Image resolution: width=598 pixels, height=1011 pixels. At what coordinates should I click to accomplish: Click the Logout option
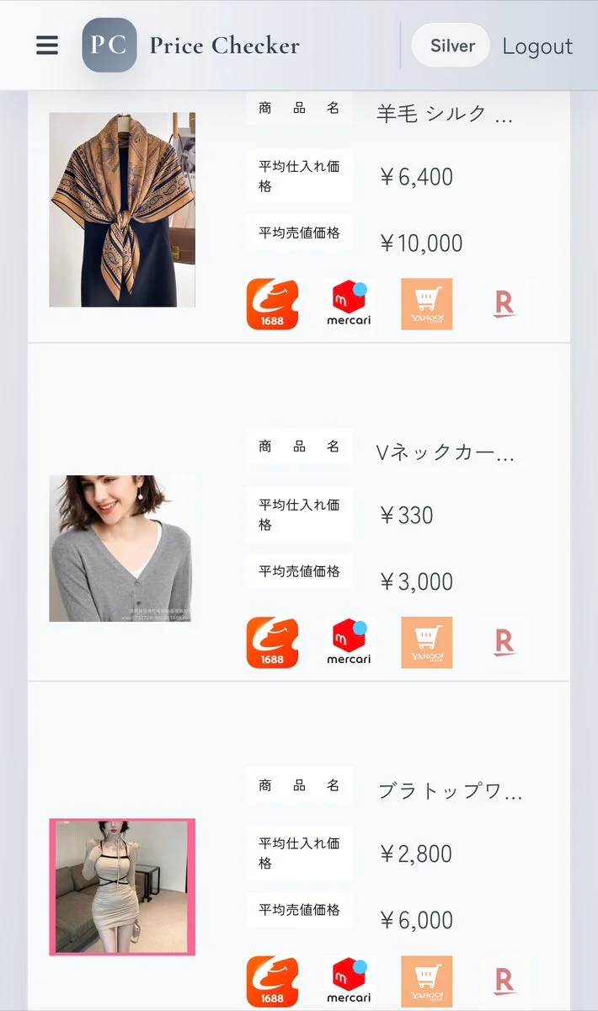click(537, 46)
